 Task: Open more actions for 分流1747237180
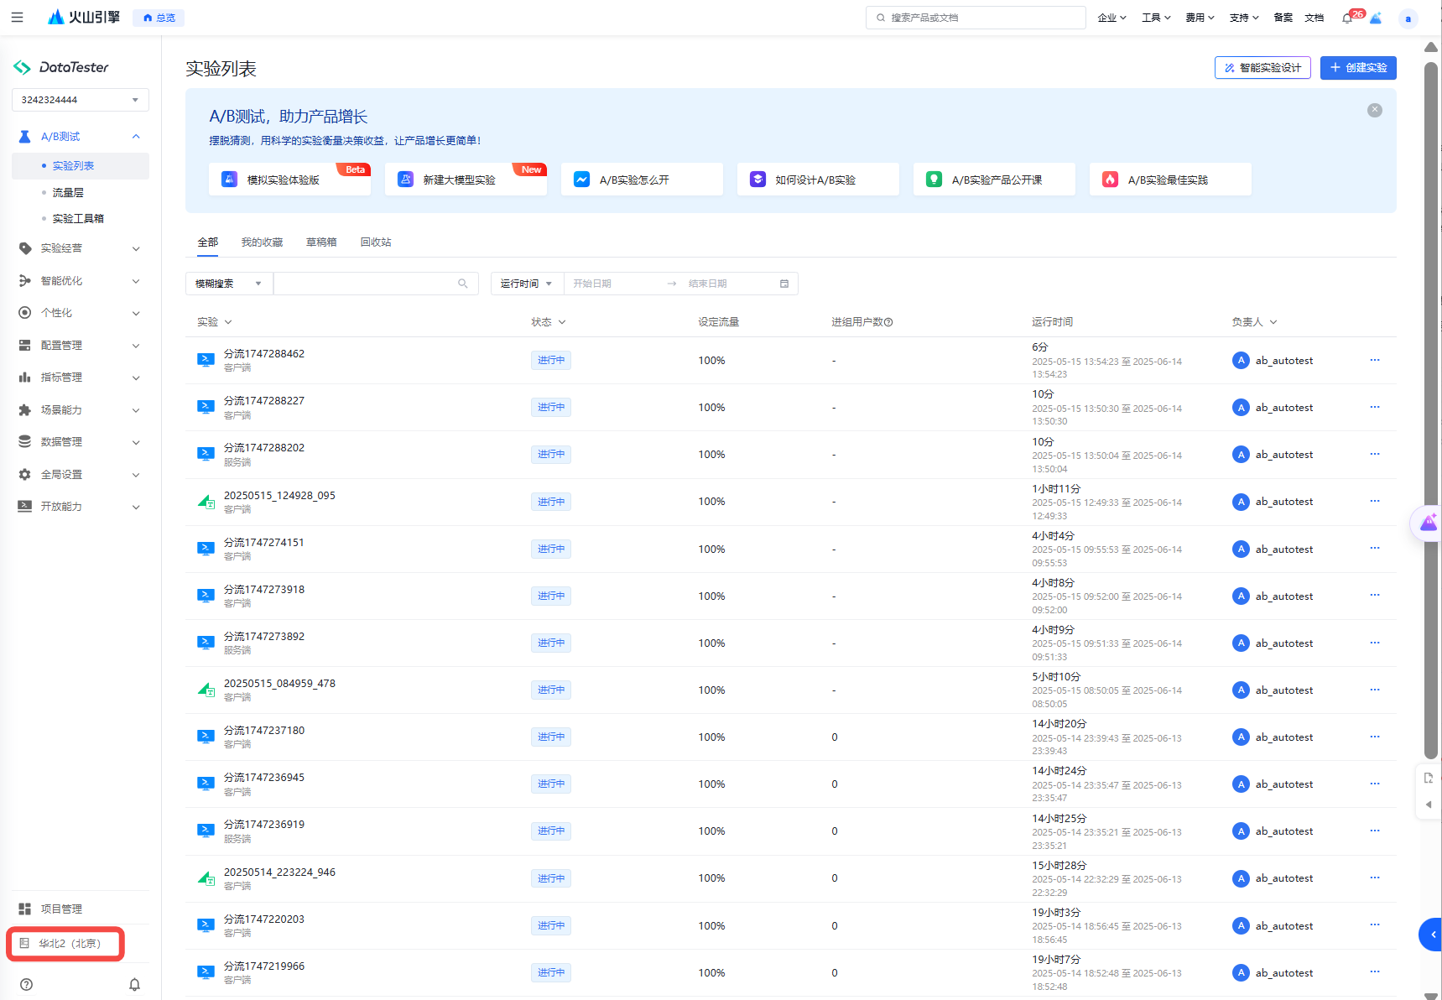(1375, 737)
